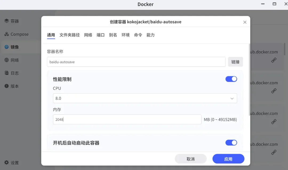Open Compose in the sidebar
The height and width of the screenshot is (170, 288).
coord(17,34)
